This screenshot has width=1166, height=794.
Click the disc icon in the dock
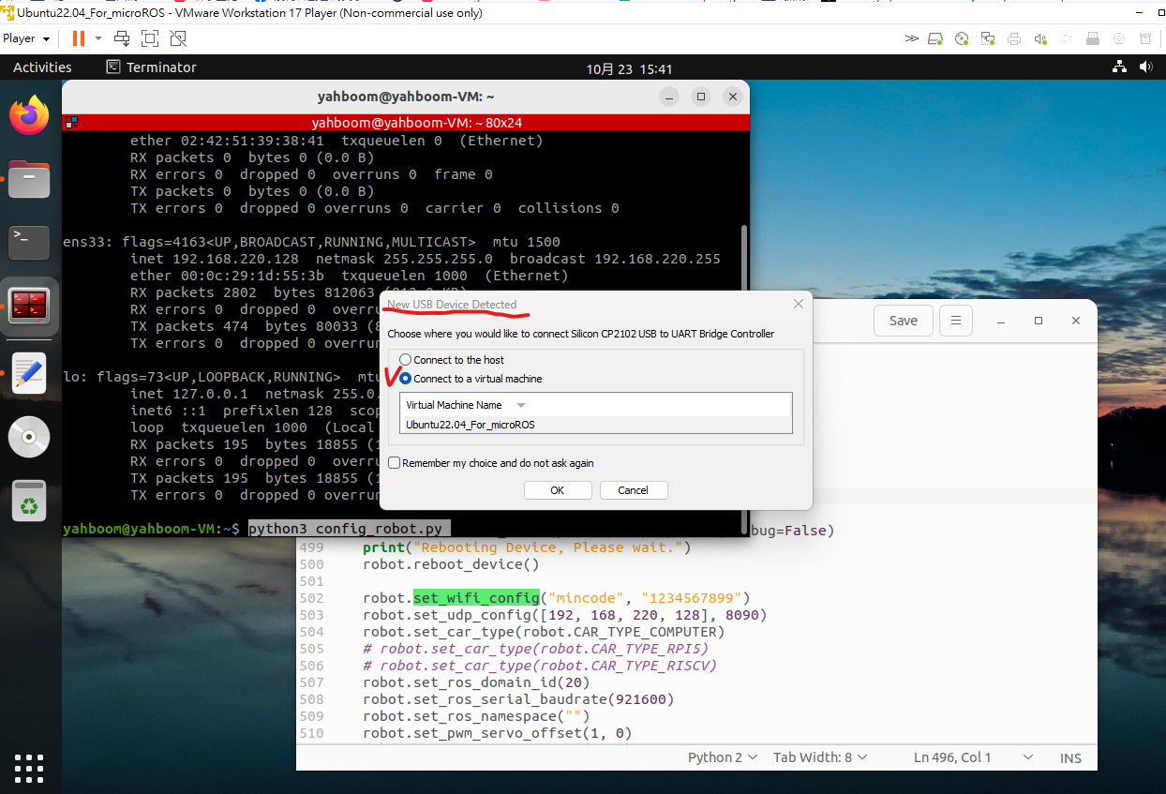(x=29, y=436)
